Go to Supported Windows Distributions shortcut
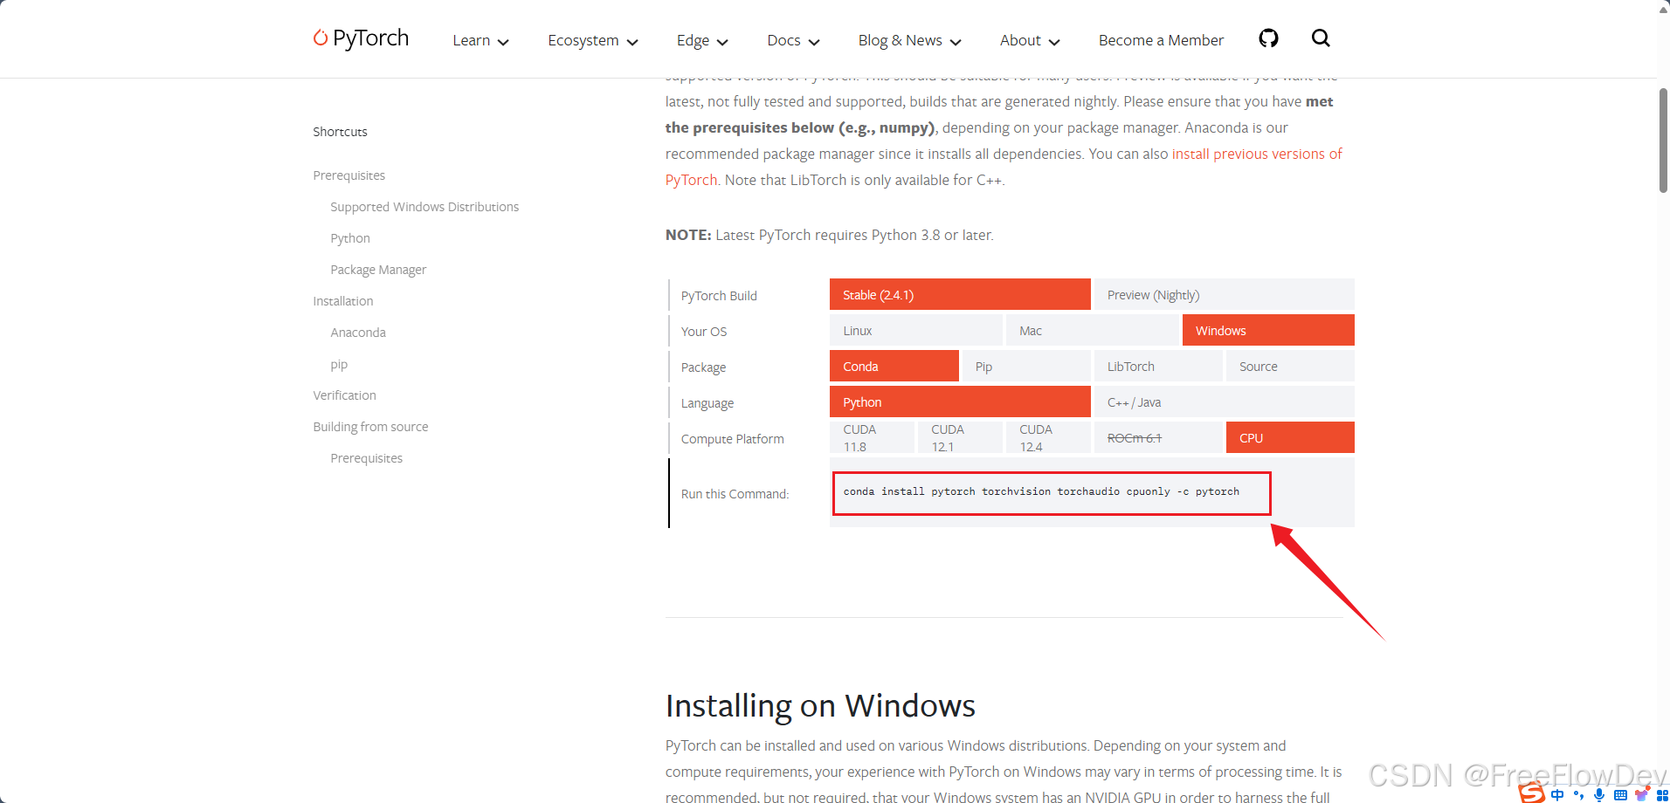Screen dimensions: 1670x803 pos(424,207)
